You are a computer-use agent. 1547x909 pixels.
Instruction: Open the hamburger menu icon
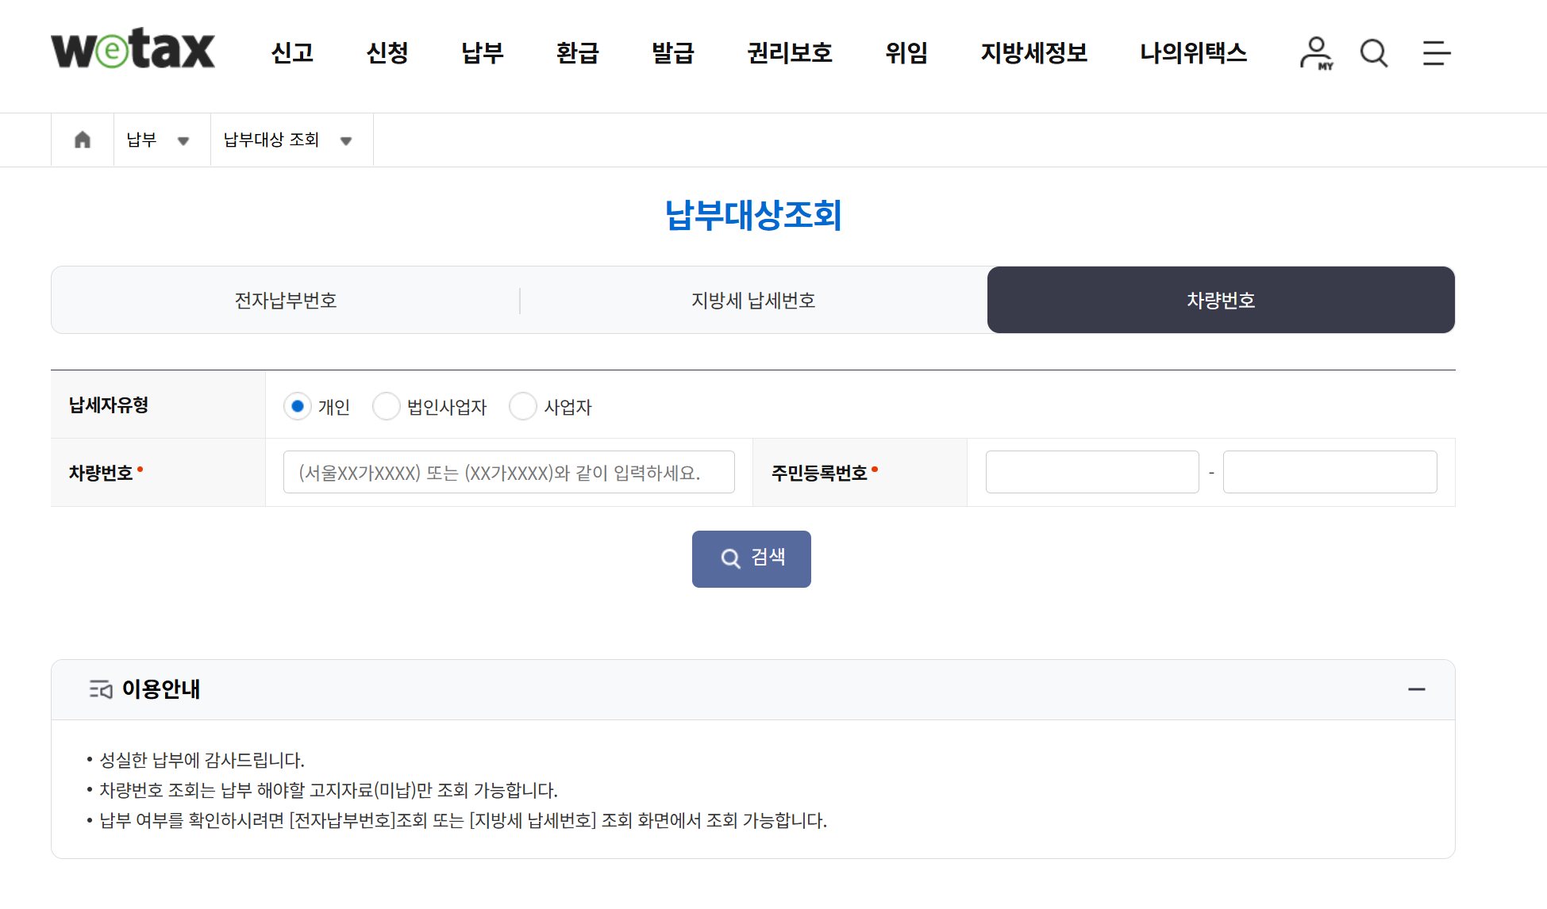1435,53
